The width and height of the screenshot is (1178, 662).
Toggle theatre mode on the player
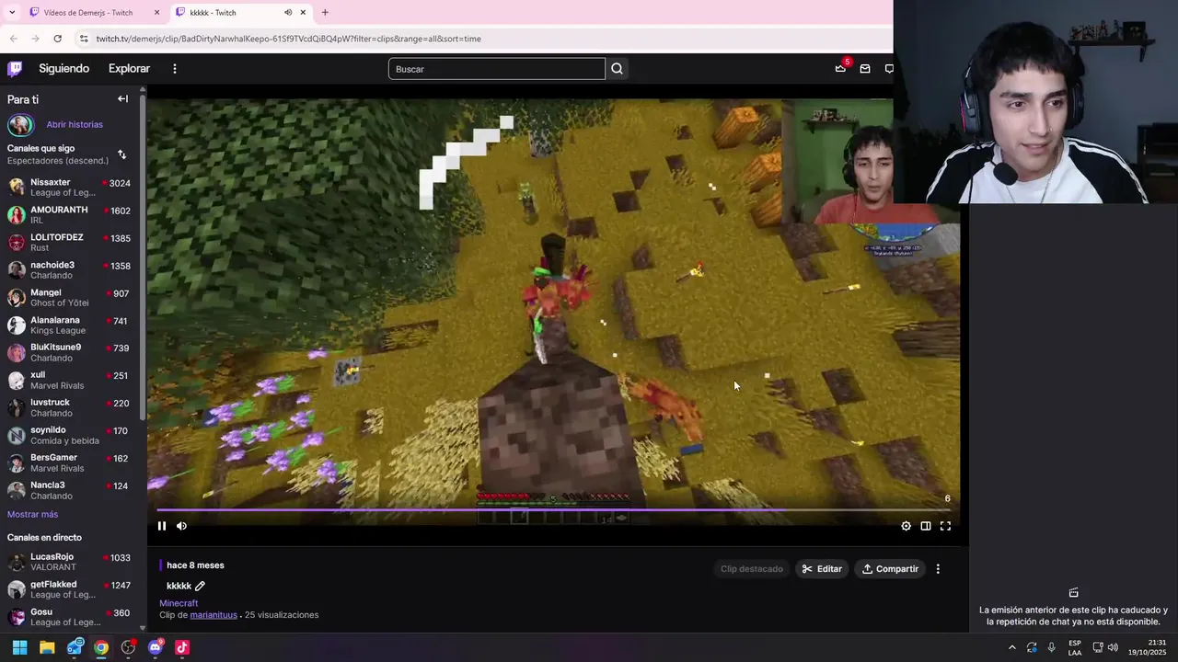926,526
